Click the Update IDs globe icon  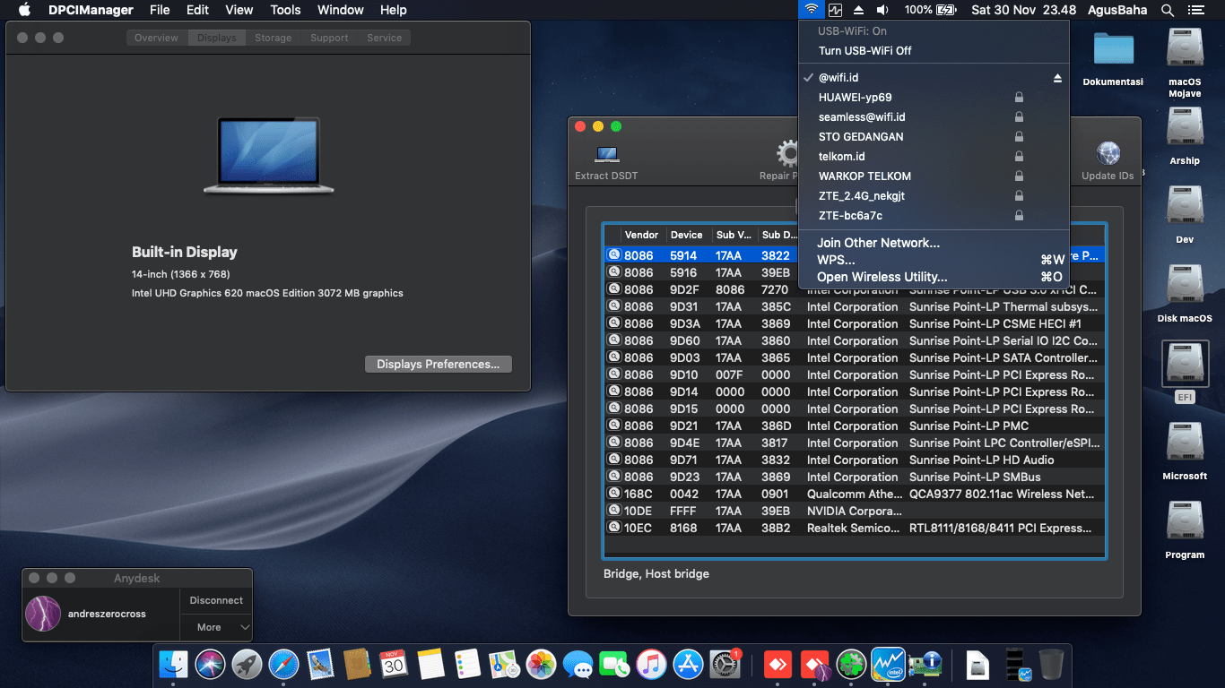pos(1108,153)
